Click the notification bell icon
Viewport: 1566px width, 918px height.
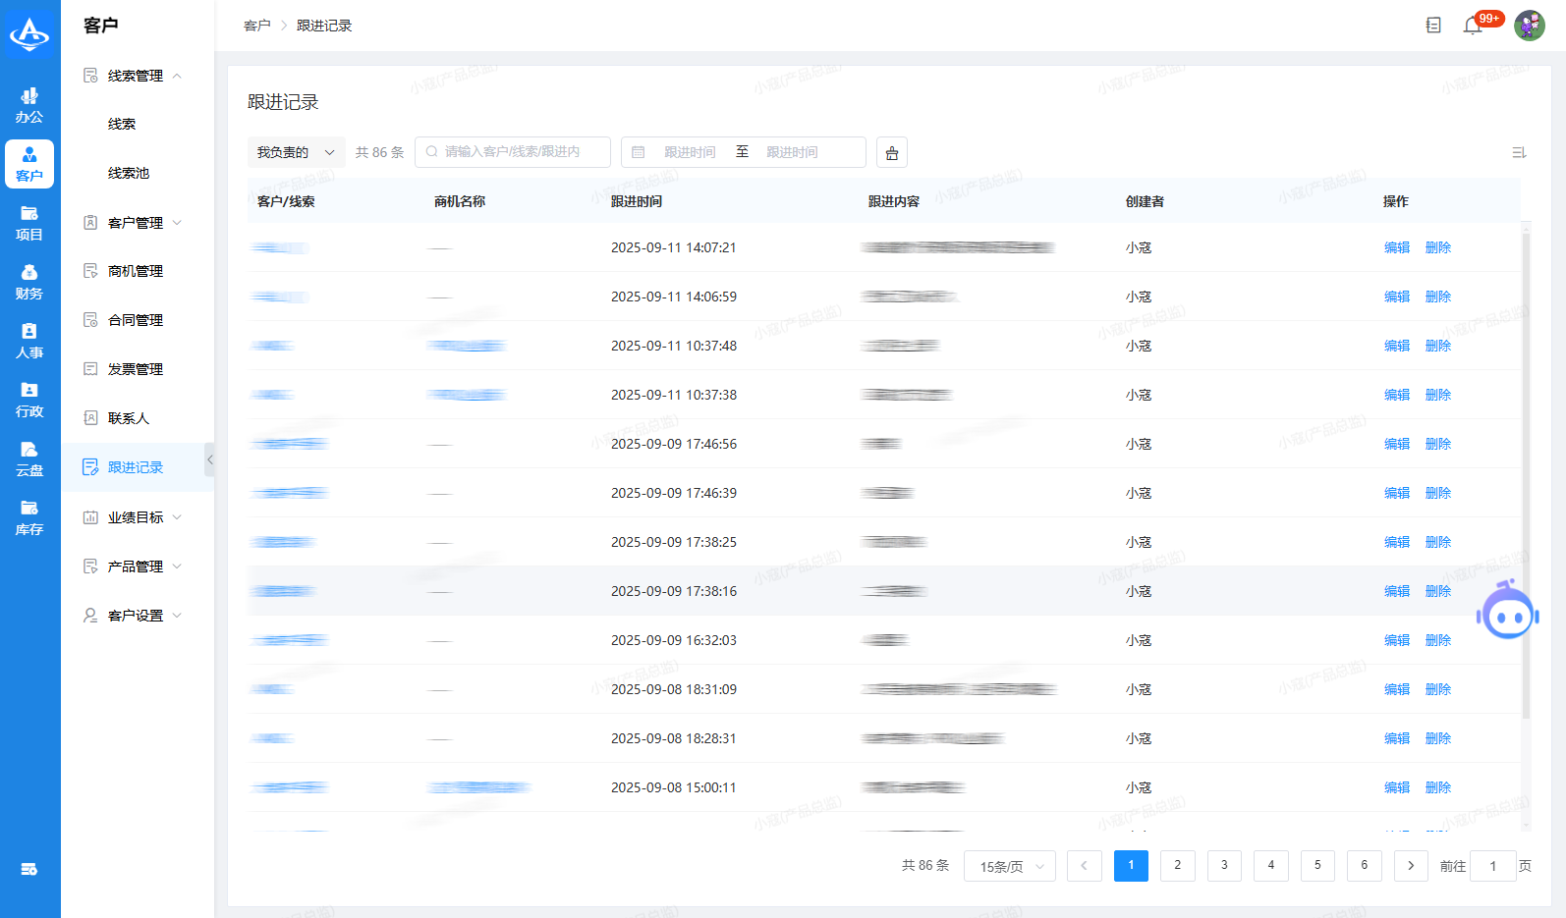pos(1472,26)
